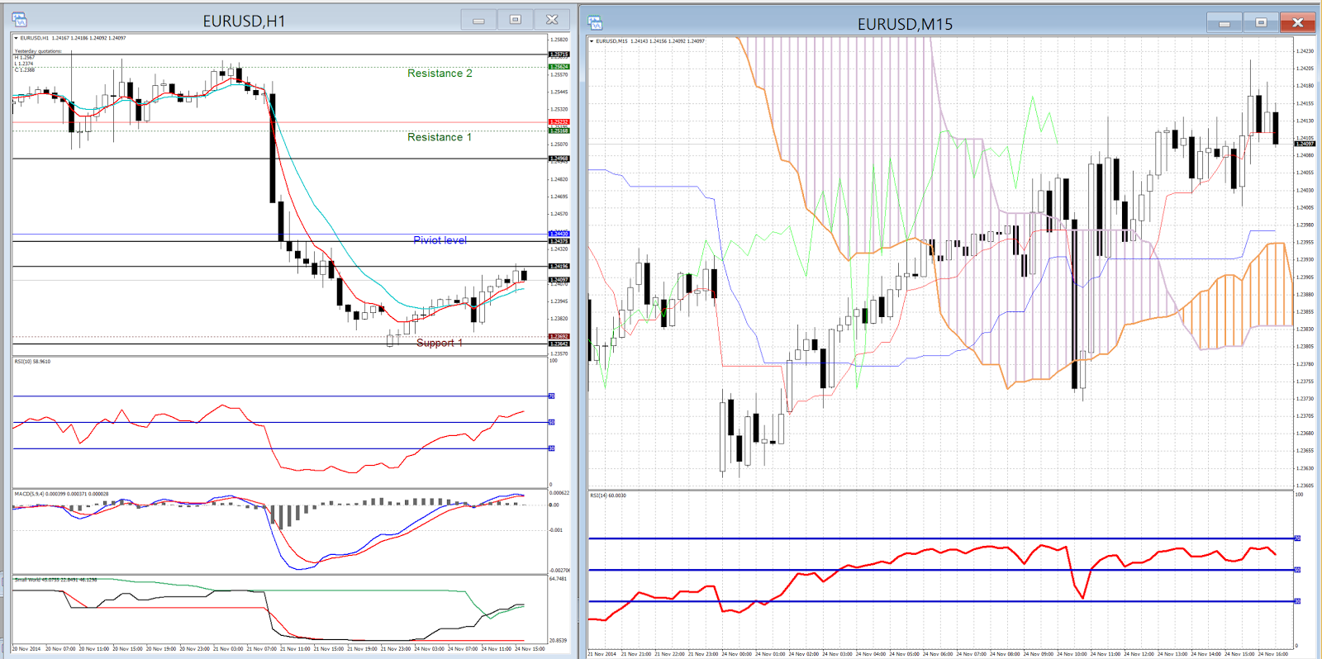Expand the triangle beside EURUSD,H1 chart label
Image resolution: width=1322 pixels, height=659 pixels.
click(16, 38)
